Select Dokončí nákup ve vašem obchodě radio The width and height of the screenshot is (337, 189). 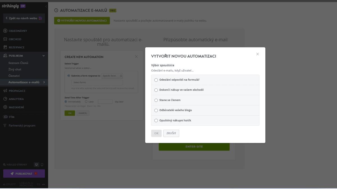tap(156, 90)
